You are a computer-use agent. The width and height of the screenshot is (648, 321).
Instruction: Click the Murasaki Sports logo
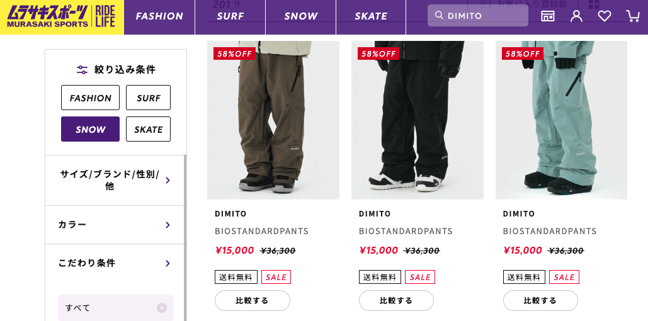pos(62,17)
